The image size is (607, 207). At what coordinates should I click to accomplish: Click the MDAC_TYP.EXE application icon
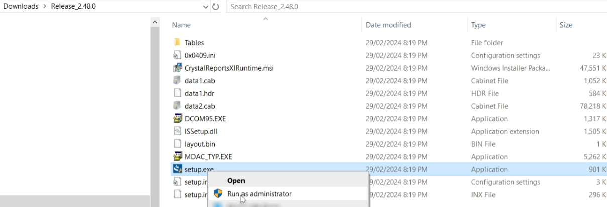coord(176,157)
